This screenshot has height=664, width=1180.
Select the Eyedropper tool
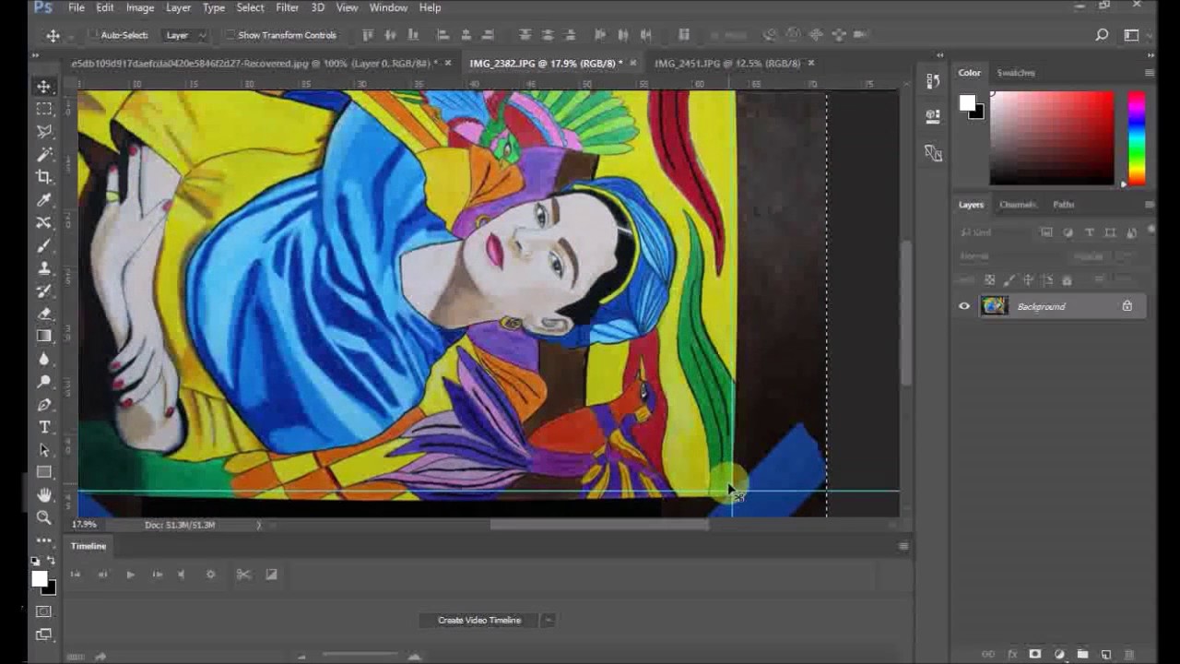point(43,200)
